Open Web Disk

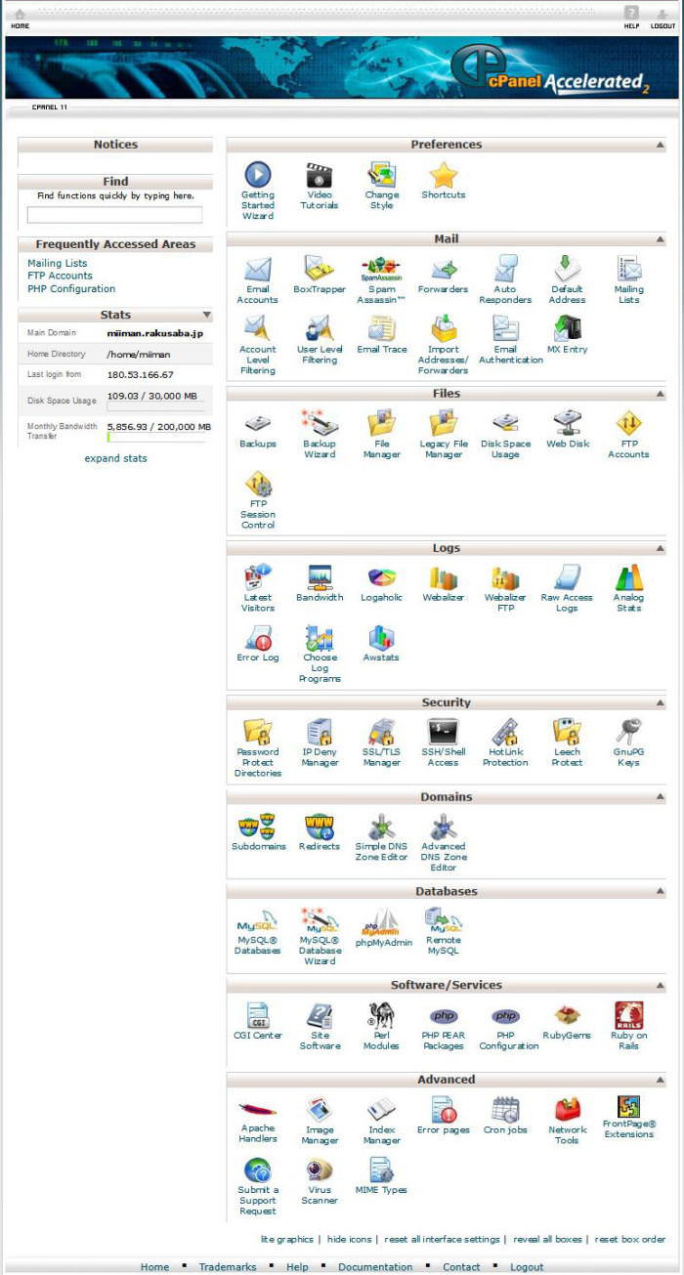point(567,424)
